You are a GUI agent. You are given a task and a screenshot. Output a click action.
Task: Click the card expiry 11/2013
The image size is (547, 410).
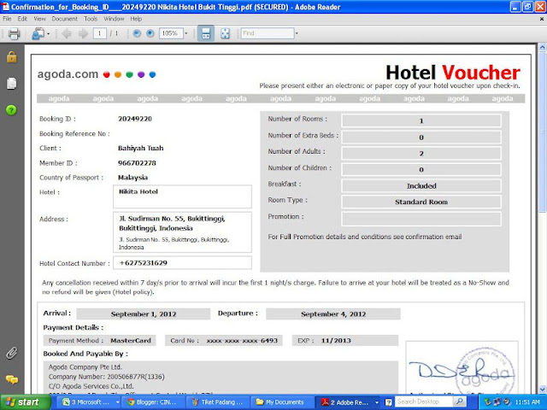tap(336, 341)
